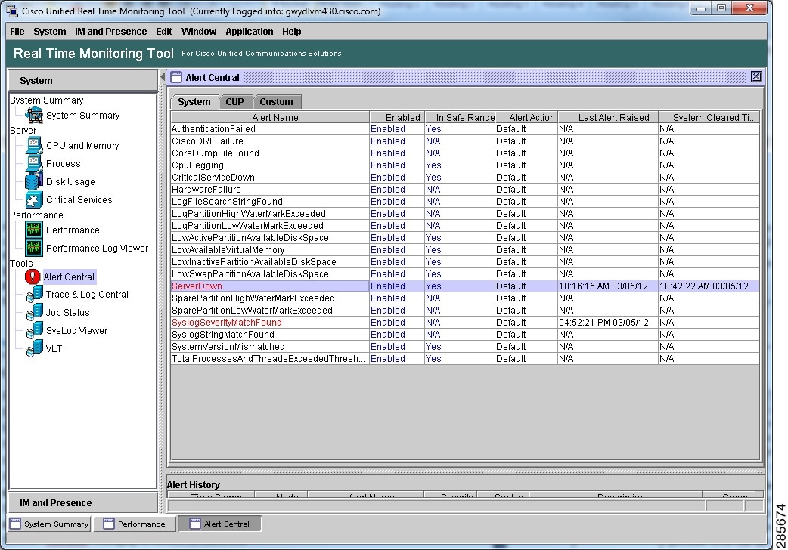Collapse the left navigation pane arrow
The height and width of the screenshot is (550, 788).
pyautogui.click(x=163, y=77)
